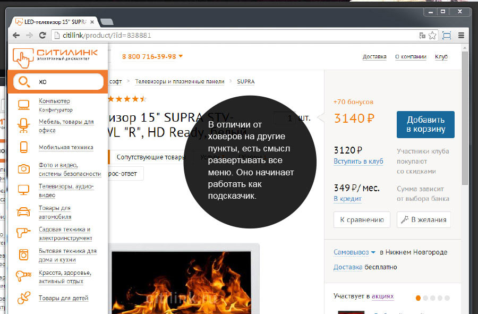
Task: Click the К сравнению button
Action: (362, 219)
